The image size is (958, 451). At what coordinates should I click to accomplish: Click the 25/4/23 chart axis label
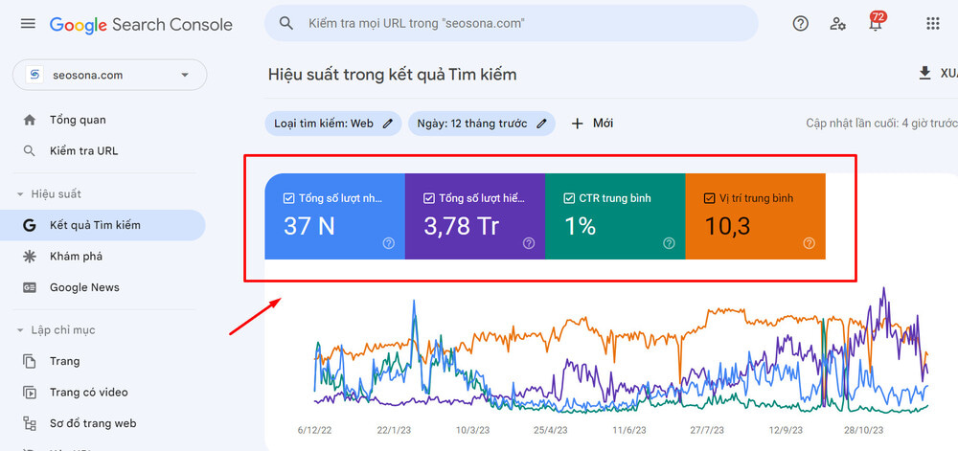551,430
